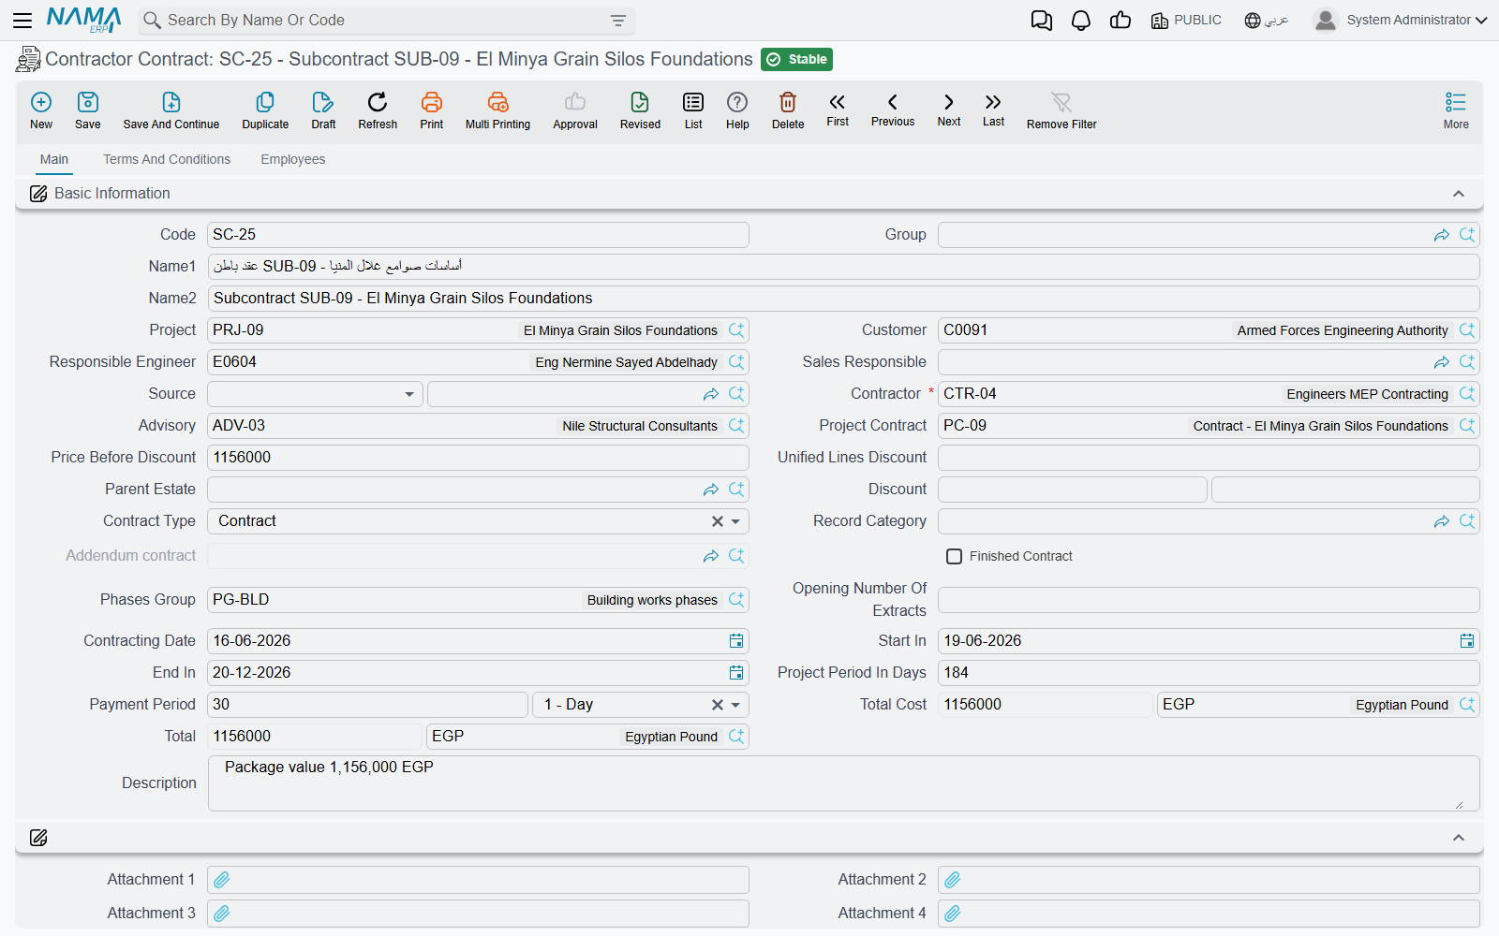The height and width of the screenshot is (936, 1499).
Task: Search lookup for Contractor field
Action: [x=1467, y=394]
